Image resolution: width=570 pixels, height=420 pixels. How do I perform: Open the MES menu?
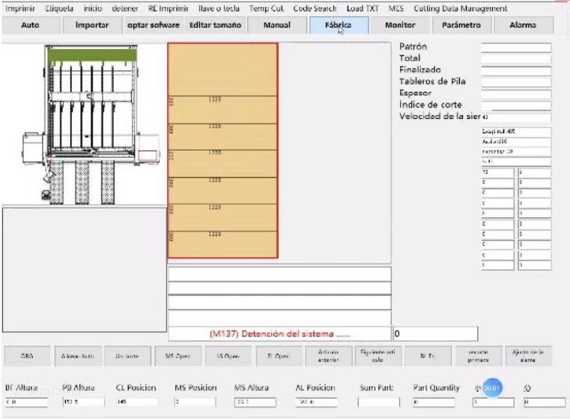(x=396, y=9)
